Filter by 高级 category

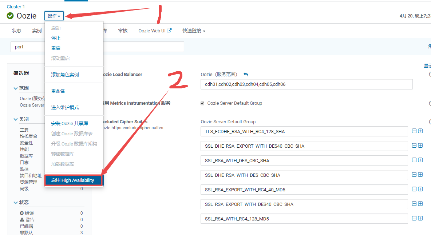coord(24,189)
